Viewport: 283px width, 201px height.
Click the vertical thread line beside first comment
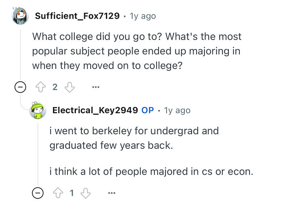[x=21, y=53]
